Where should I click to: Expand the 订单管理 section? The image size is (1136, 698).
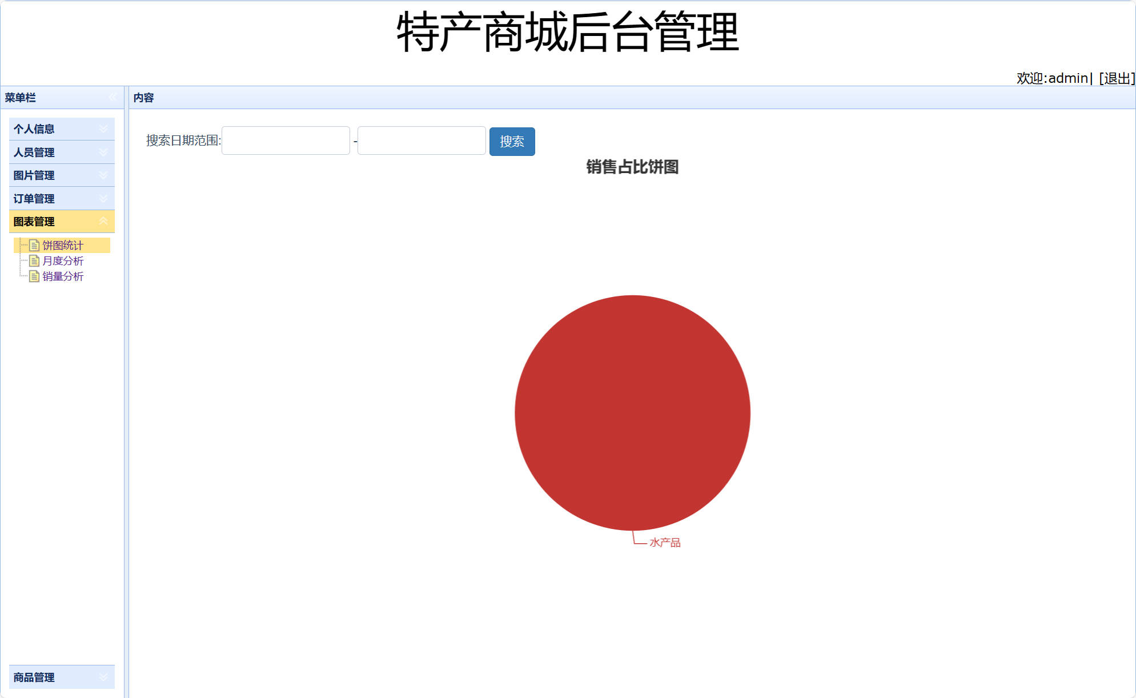coord(103,198)
